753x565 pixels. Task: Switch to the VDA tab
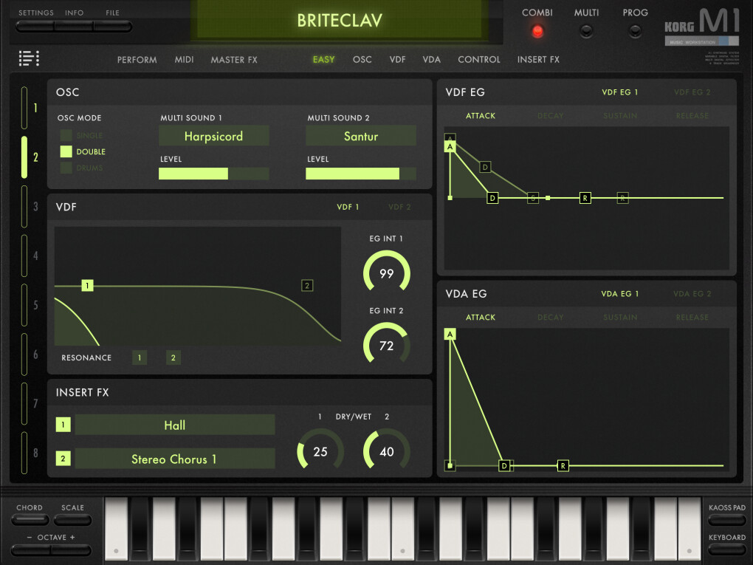point(431,60)
